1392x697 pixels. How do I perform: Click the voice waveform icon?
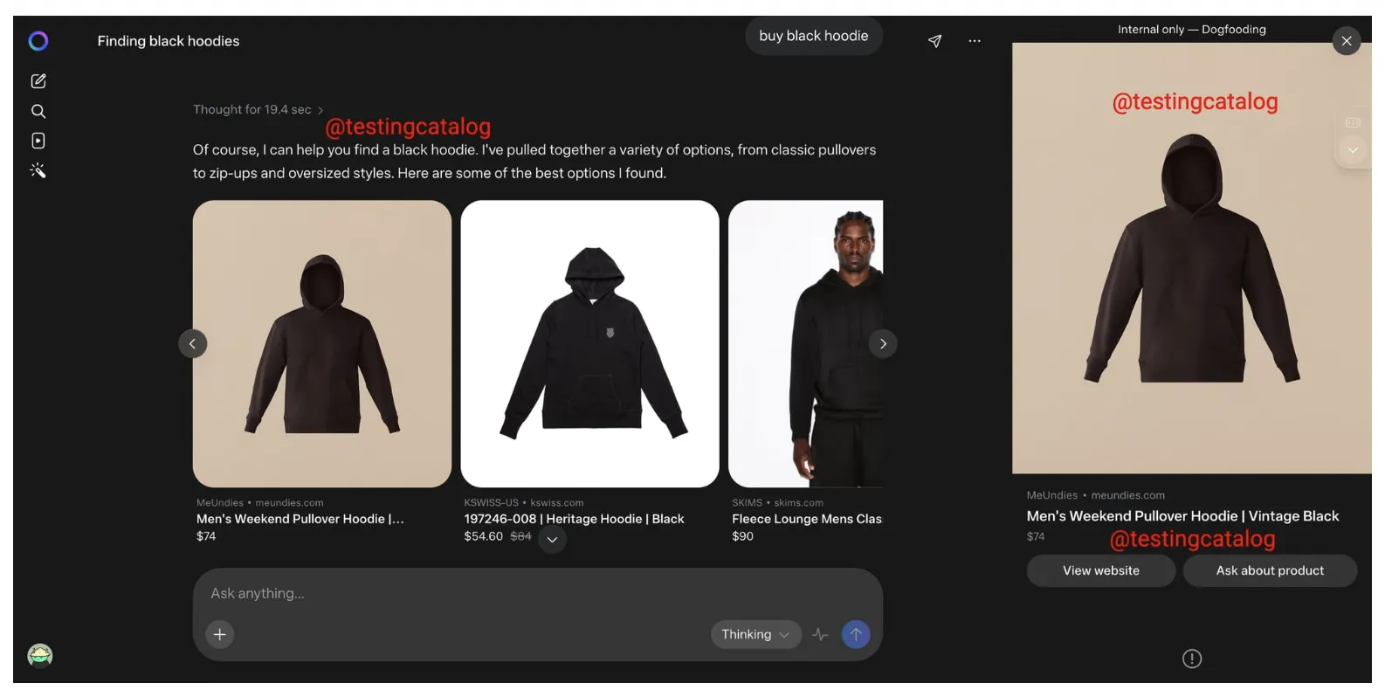click(819, 635)
